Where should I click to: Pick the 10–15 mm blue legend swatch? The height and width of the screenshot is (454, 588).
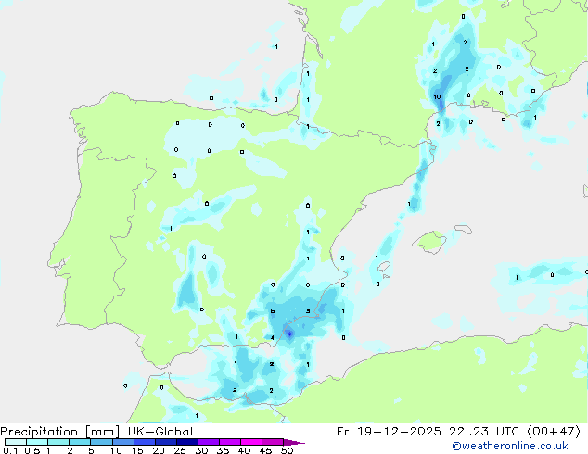122,442
